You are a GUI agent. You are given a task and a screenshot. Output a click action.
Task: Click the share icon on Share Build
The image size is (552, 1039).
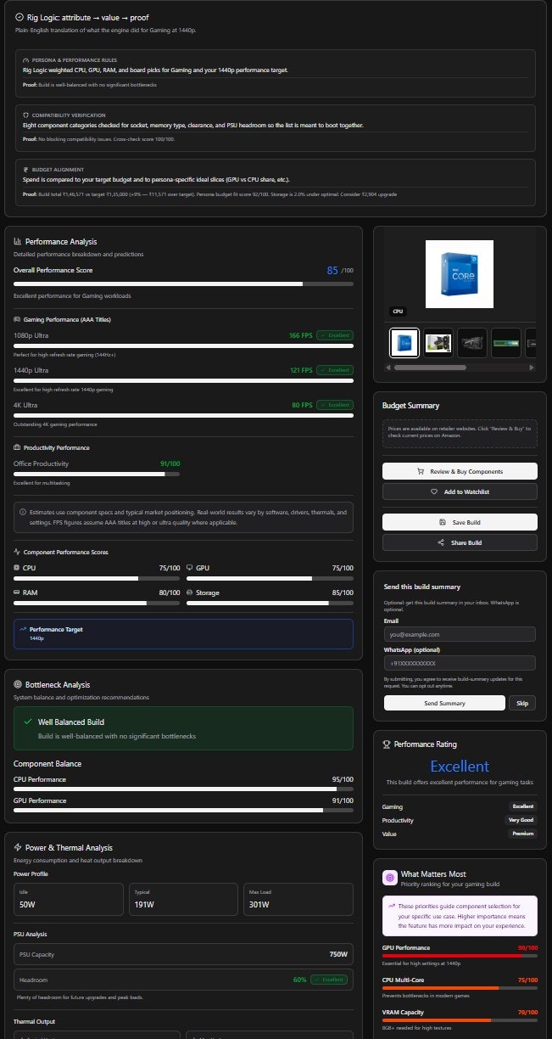[x=441, y=542]
